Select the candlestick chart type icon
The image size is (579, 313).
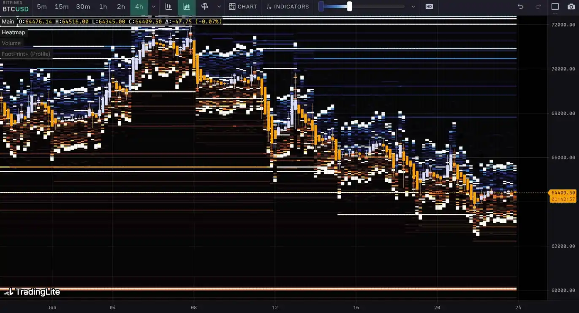(169, 7)
